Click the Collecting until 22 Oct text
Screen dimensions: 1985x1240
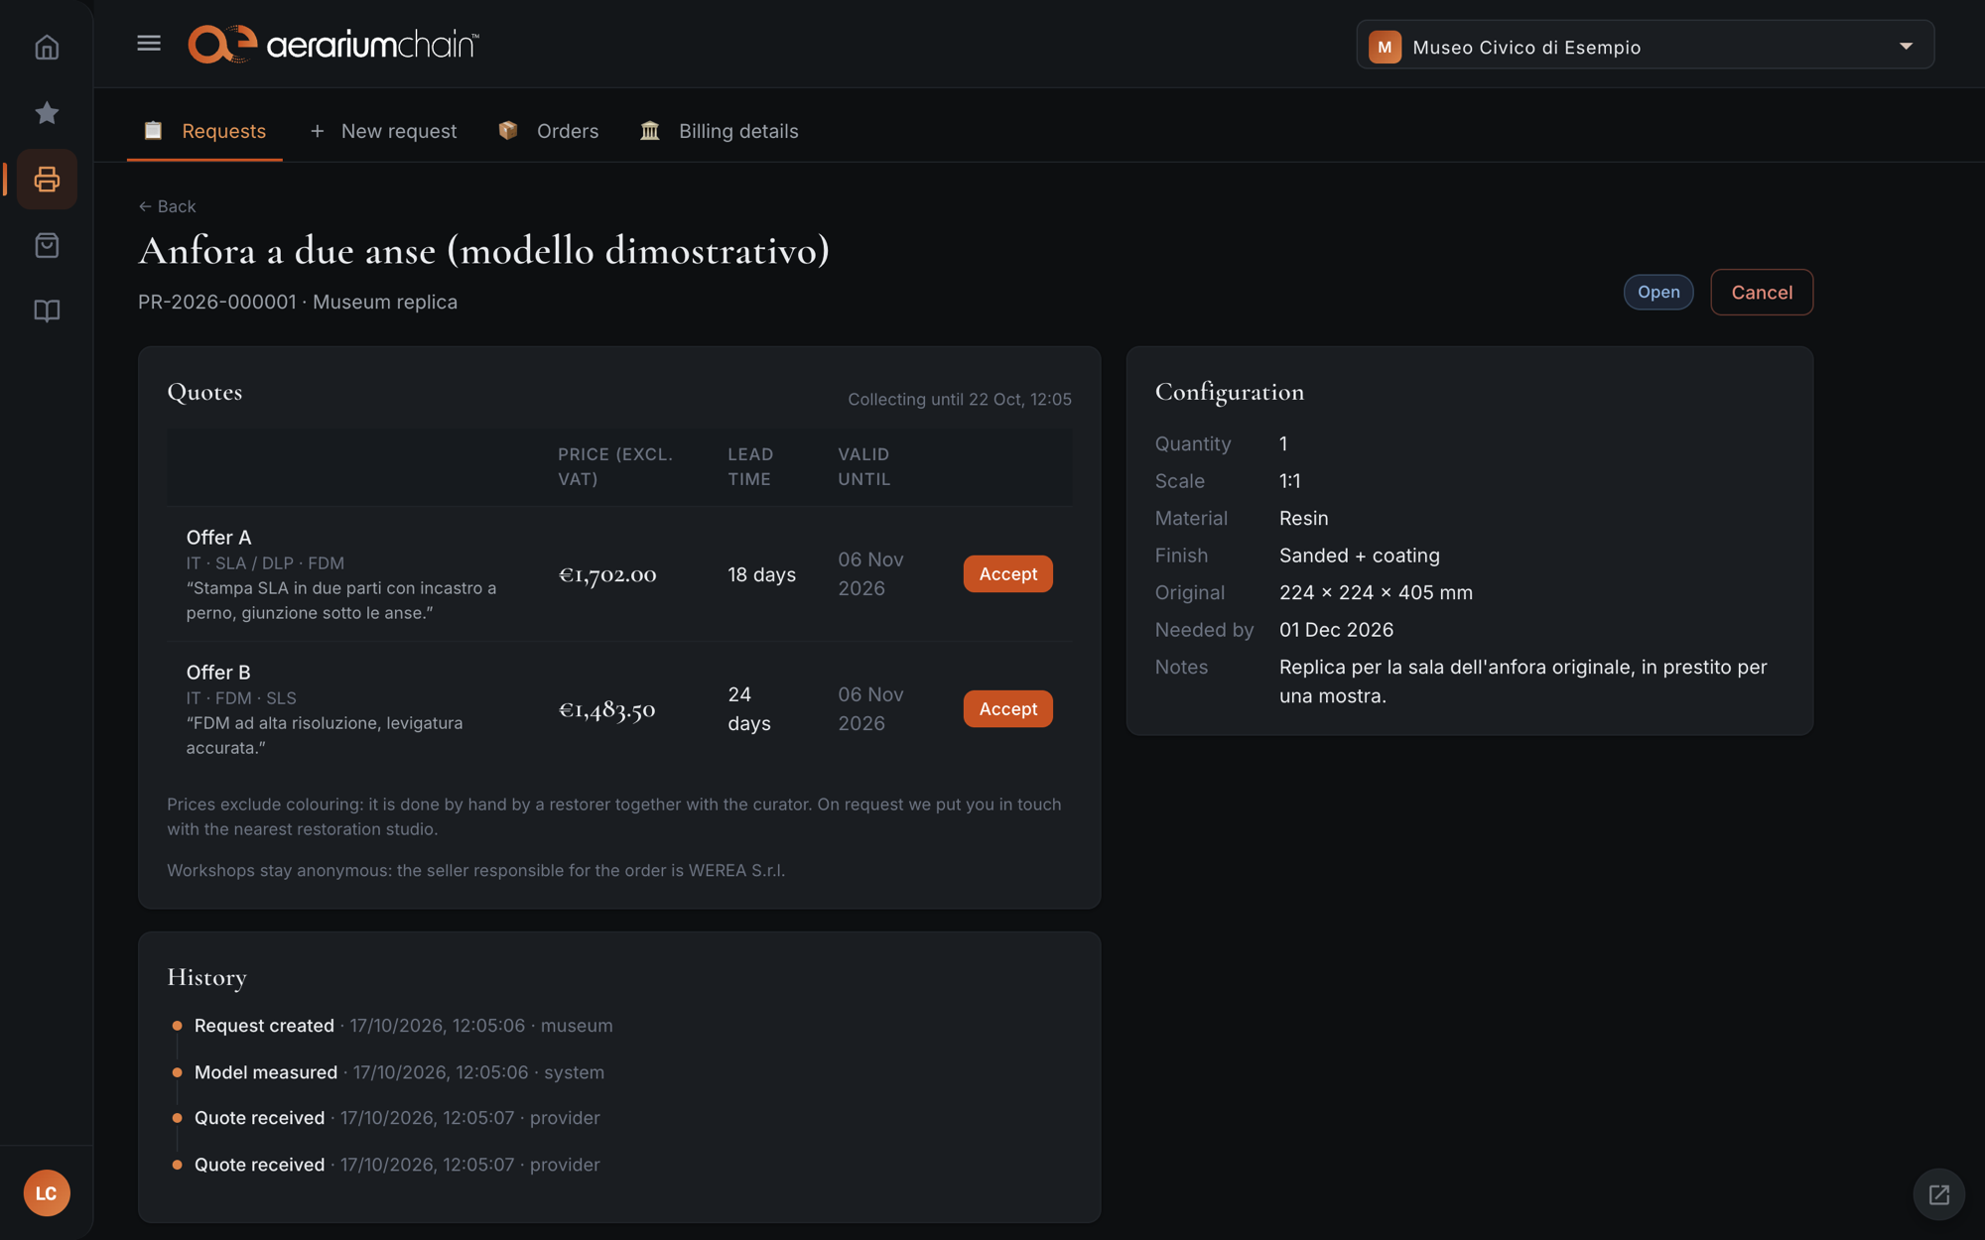[x=959, y=399]
